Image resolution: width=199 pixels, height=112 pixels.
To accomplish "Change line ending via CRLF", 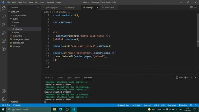I will (163, 105).
